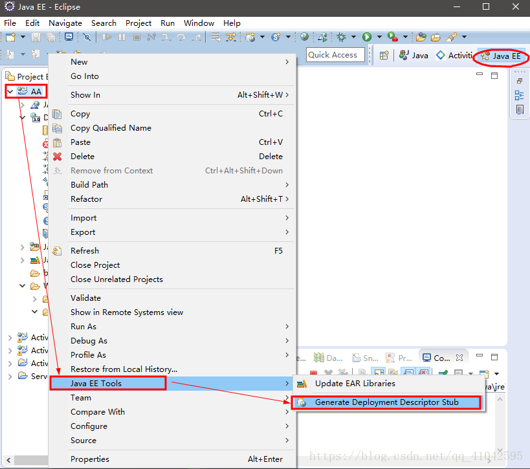The height and width of the screenshot is (469, 530).
Task: Switch to the Java perspective
Action: (414, 55)
